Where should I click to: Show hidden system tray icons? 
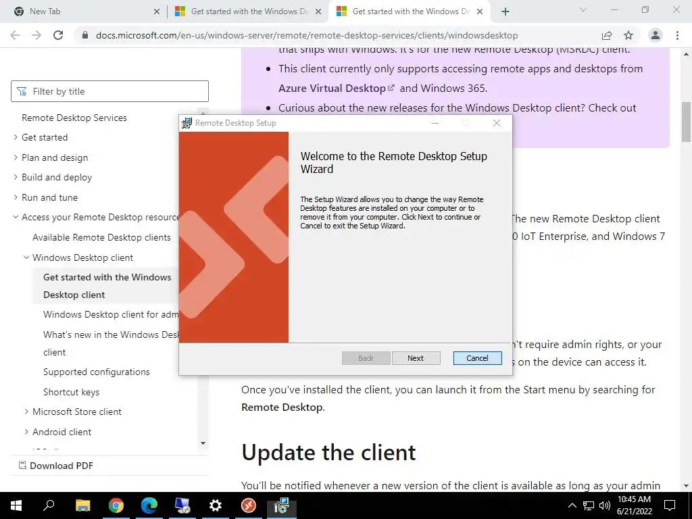[x=572, y=505]
